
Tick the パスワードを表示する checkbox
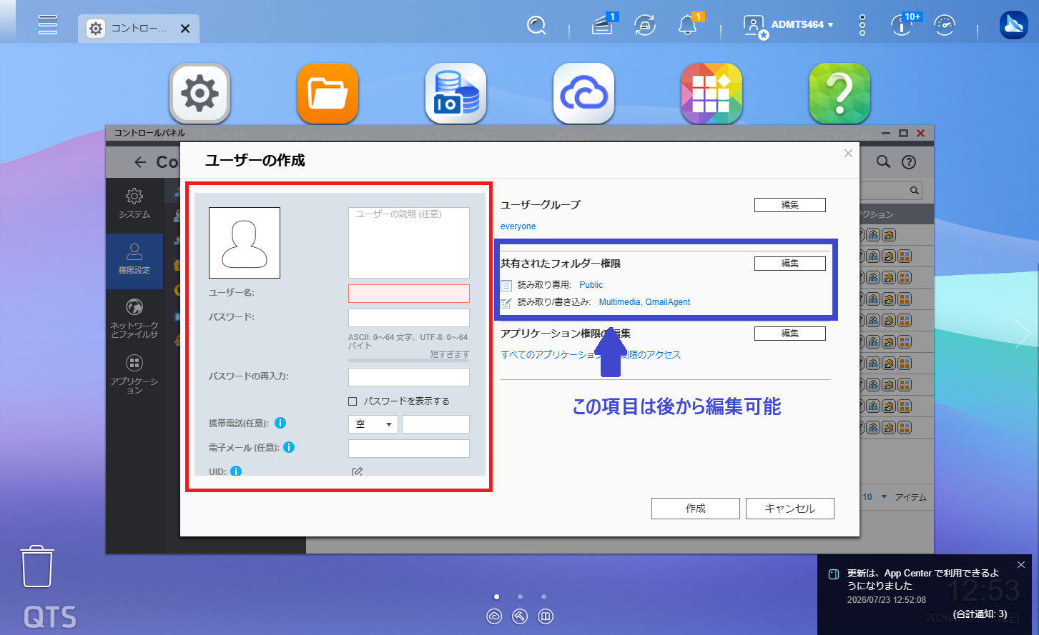tap(353, 401)
